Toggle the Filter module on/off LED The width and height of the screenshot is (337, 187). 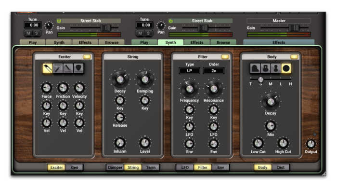tap(225, 57)
